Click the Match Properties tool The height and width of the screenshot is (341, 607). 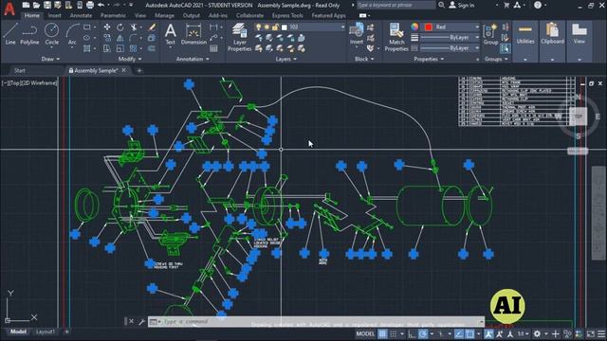[396, 37]
